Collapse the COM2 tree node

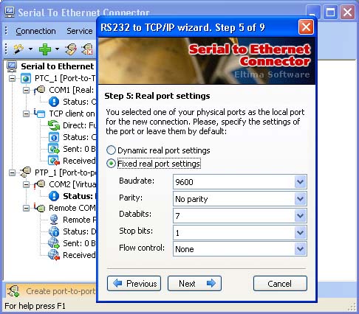[26, 184]
